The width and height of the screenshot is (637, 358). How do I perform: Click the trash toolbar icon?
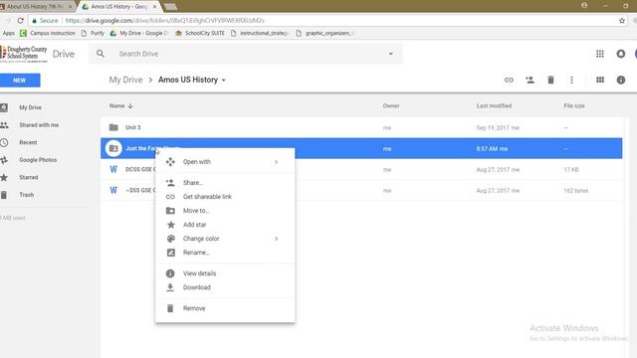point(550,80)
